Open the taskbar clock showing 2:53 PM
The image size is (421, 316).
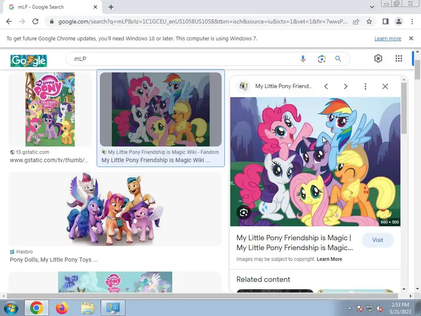coord(400,308)
